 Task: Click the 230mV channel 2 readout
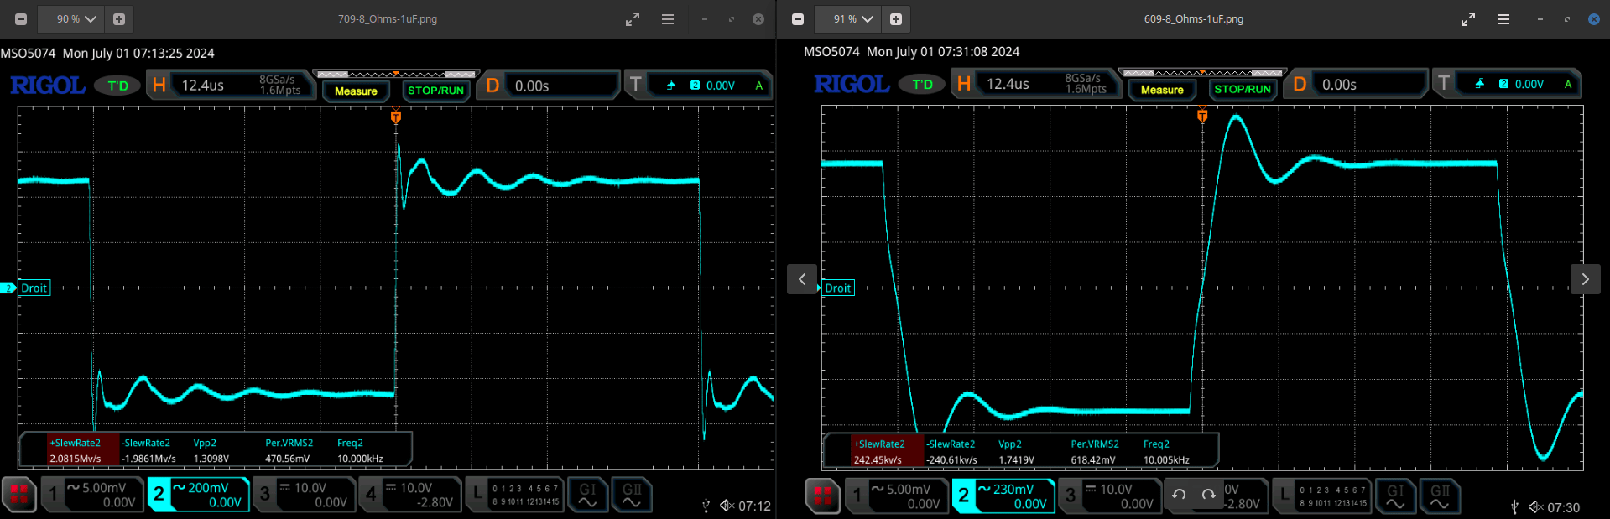(1003, 496)
